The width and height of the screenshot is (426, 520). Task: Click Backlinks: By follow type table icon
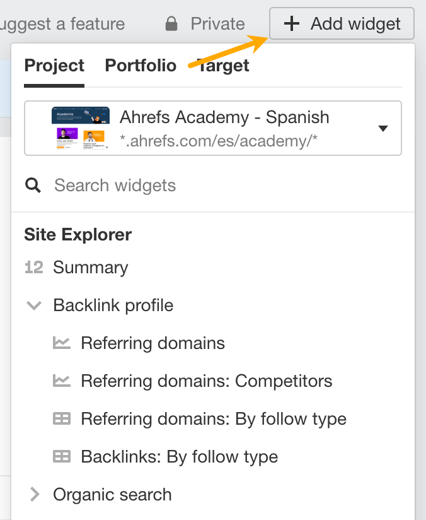pyautogui.click(x=62, y=457)
